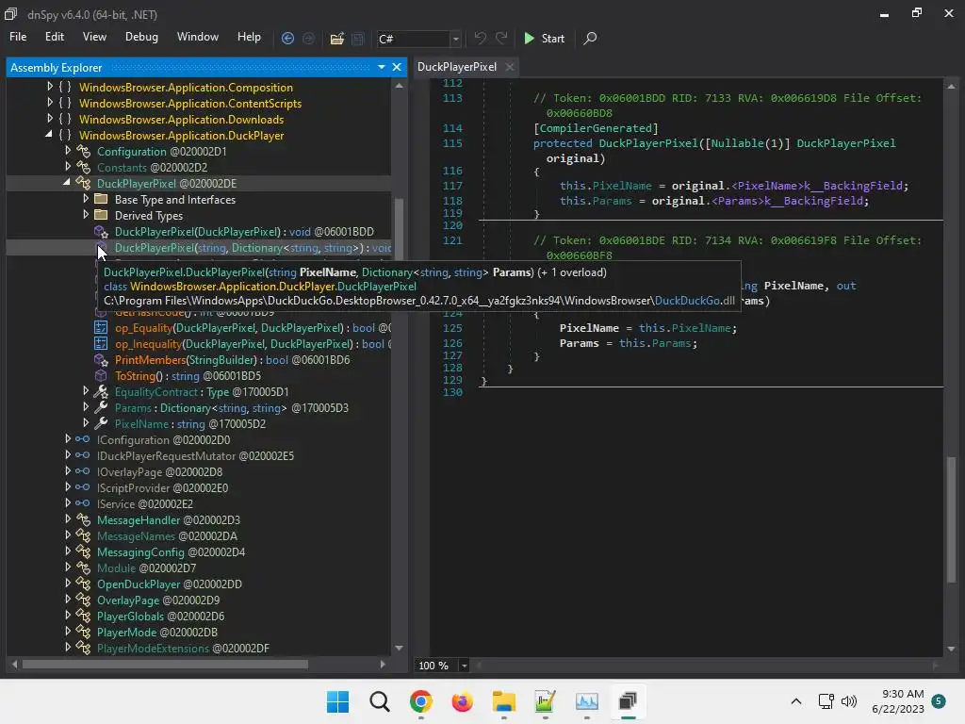Open the 100 % zoom dropdown
This screenshot has width=965, height=724.
[x=464, y=666]
